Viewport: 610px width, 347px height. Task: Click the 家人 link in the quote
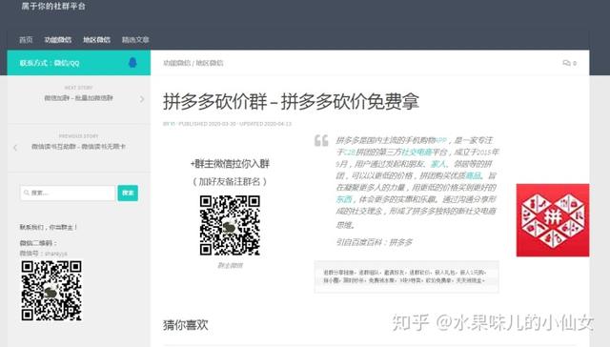[x=438, y=164]
